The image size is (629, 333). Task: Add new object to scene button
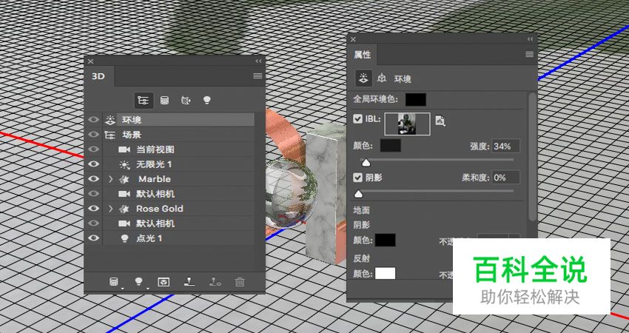[115, 282]
